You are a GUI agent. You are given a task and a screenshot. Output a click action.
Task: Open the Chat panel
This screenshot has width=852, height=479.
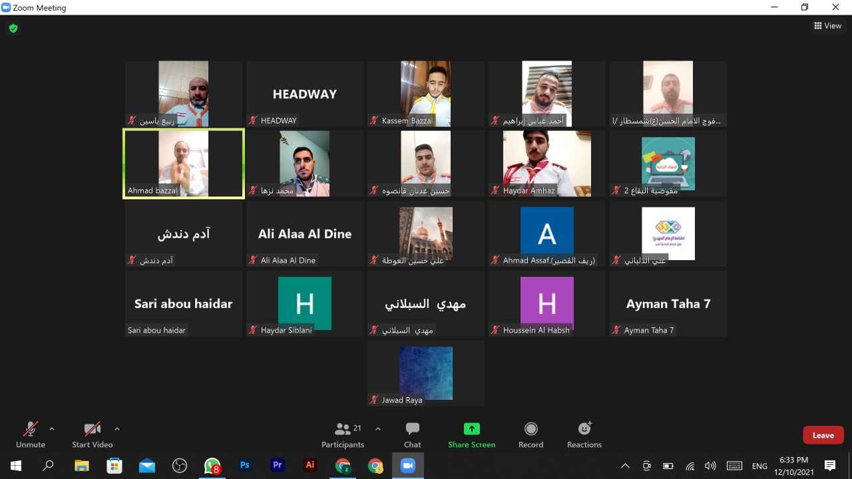pos(412,435)
